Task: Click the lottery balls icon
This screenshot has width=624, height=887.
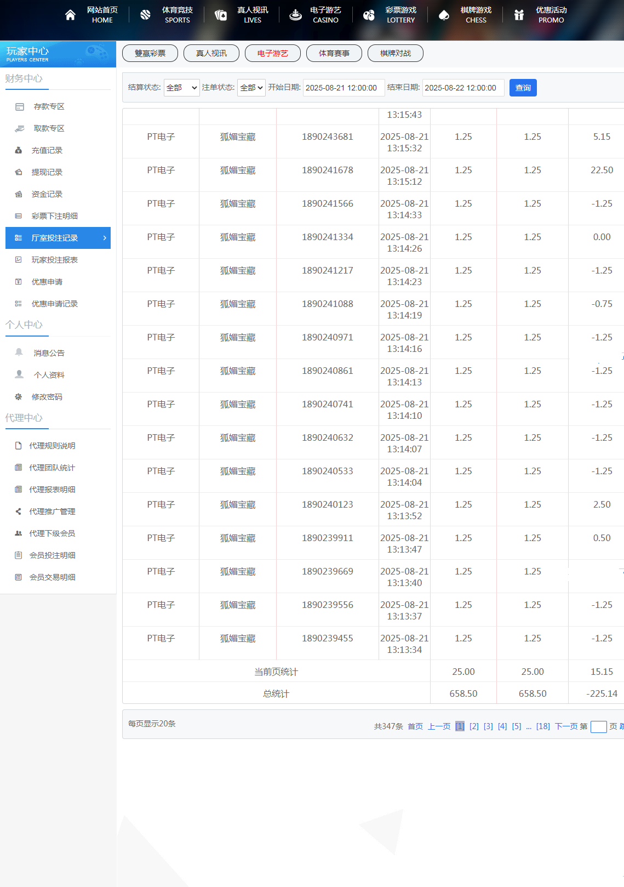Action: [x=369, y=15]
